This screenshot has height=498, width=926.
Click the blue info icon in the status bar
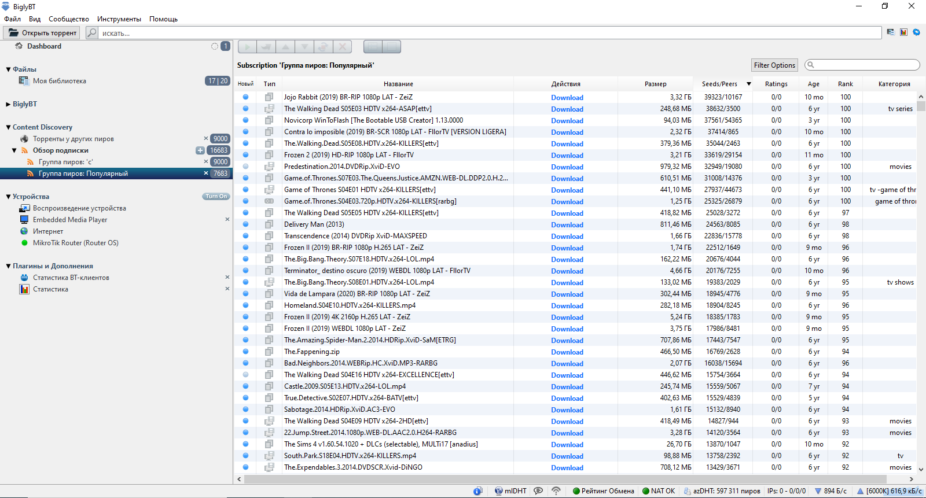(x=477, y=491)
